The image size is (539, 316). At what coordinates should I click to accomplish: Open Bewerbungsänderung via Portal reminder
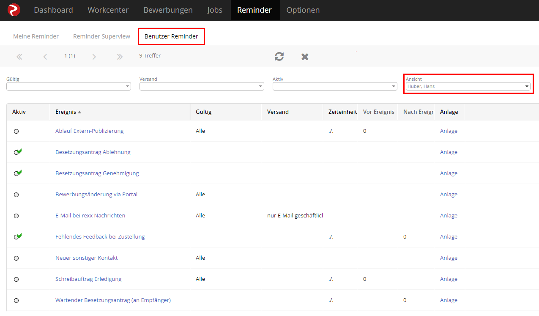pos(96,194)
